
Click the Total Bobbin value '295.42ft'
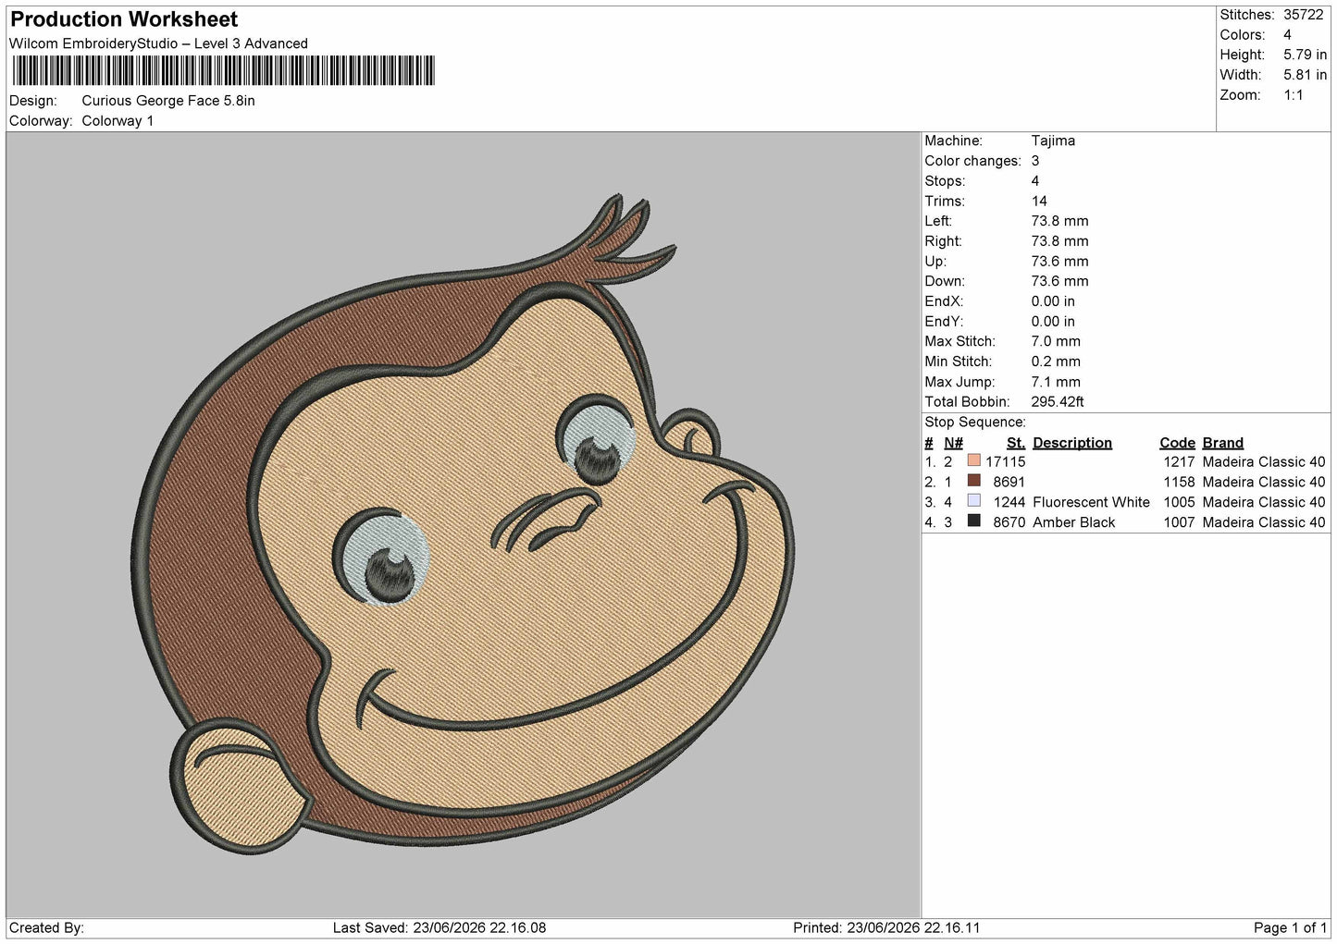click(x=1058, y=402)
